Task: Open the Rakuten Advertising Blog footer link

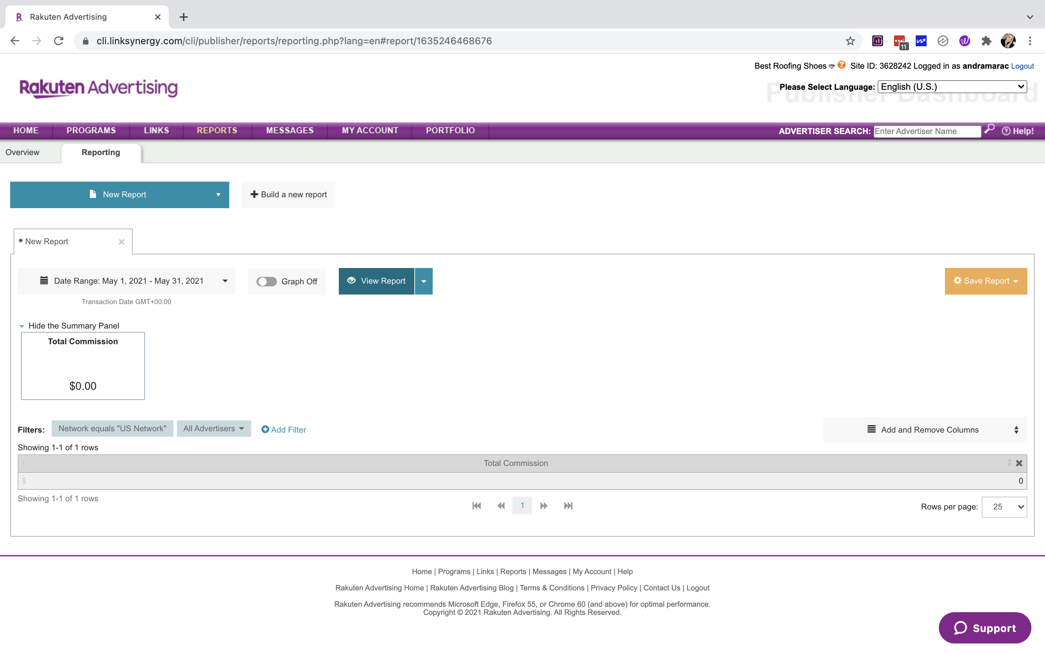Action: [472, 588]
